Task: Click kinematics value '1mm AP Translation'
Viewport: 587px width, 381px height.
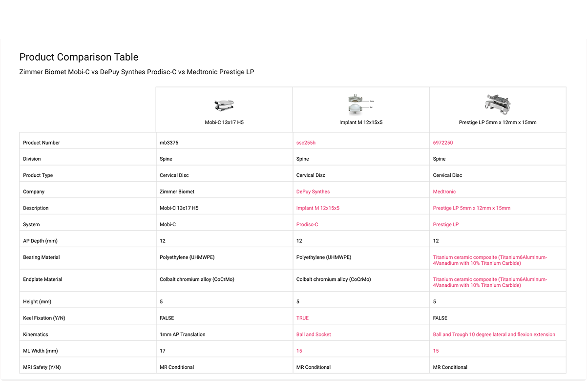Action: click(x=183, y=335)
